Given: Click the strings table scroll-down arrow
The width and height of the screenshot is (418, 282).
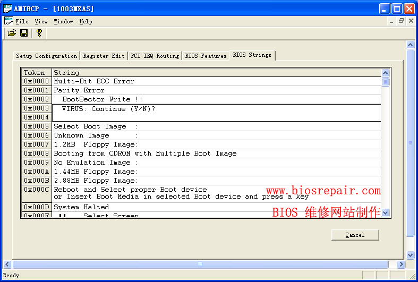Looking at the screenshot, I should coord(385,213).
